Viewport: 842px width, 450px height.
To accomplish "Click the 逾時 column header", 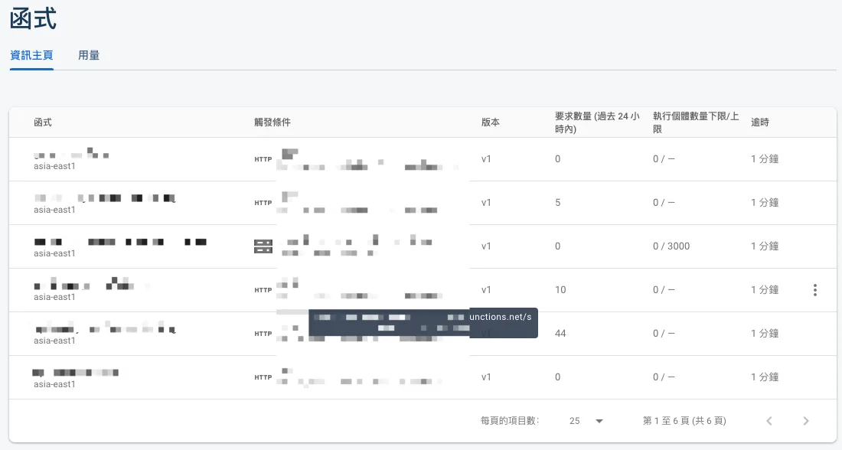I will pyautogui.click(x=759, y=122).
